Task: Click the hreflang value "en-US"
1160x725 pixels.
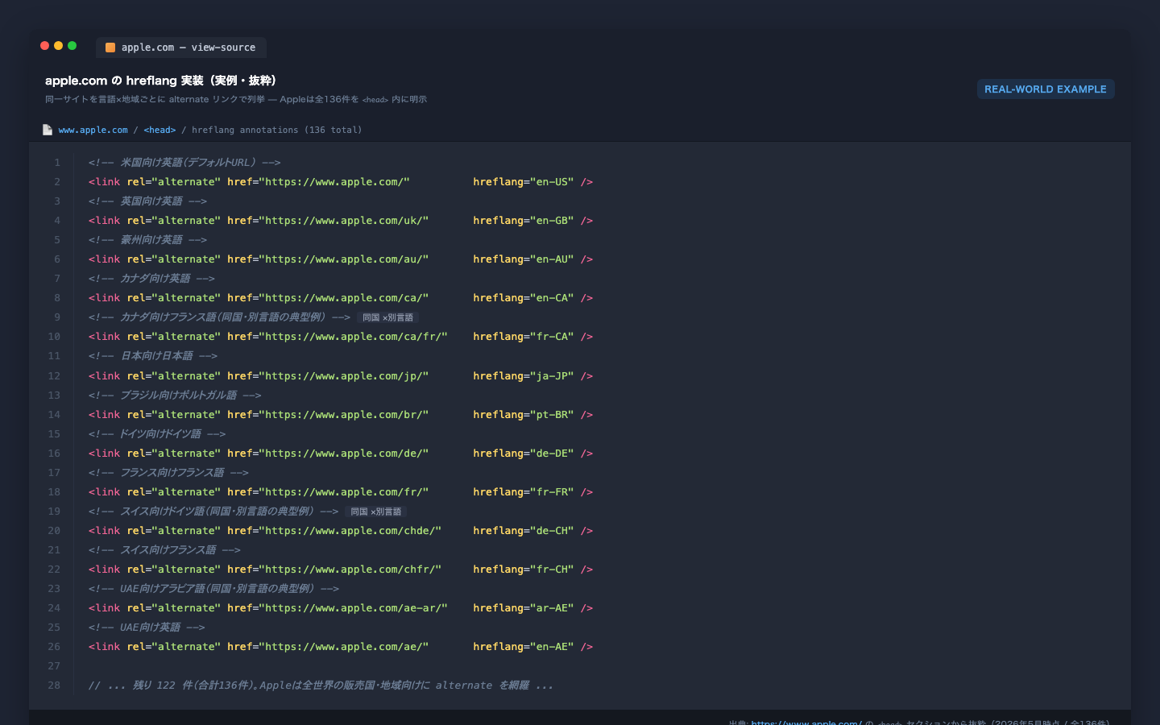Action: (552, 182)
